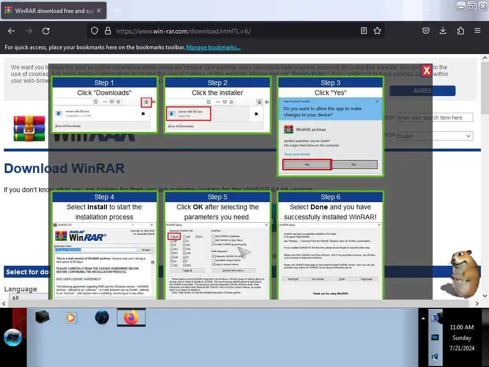
Task: Click the Select for download section header
Action: pyautogui.click(x=27, y=272)
